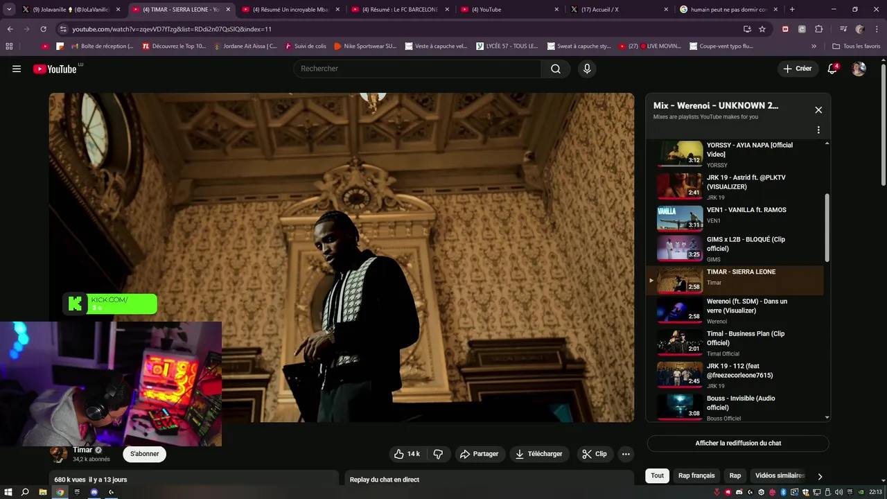The image size is (887, 499).
Task: Open the volume tray icon
Action: pyautogui.click(x=839, y=492)
